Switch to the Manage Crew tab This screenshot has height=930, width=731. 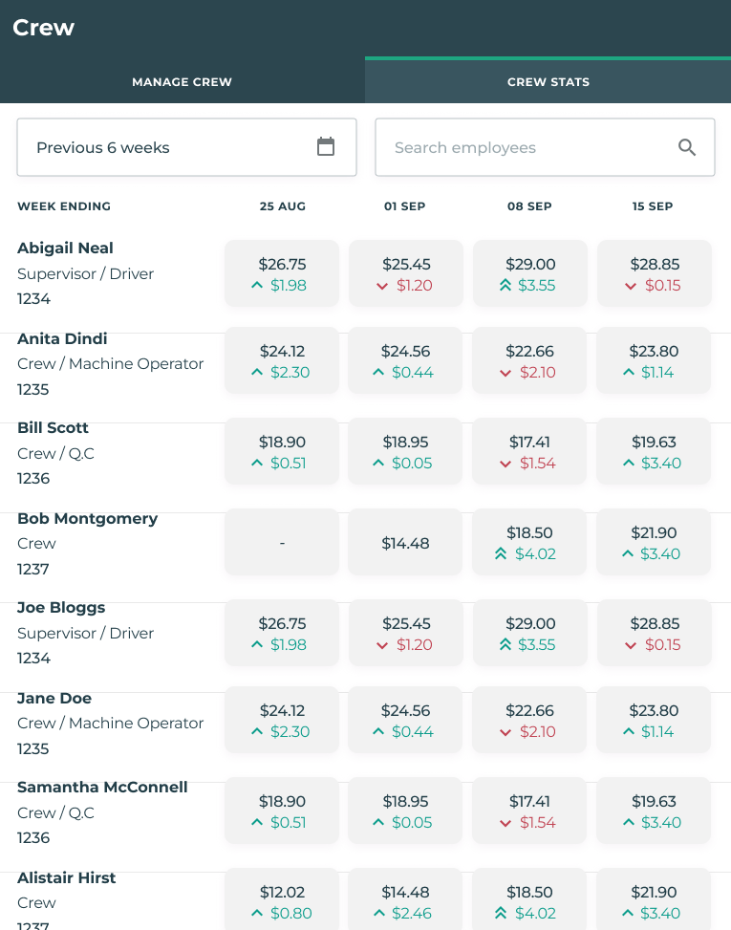tap(182, 82)
